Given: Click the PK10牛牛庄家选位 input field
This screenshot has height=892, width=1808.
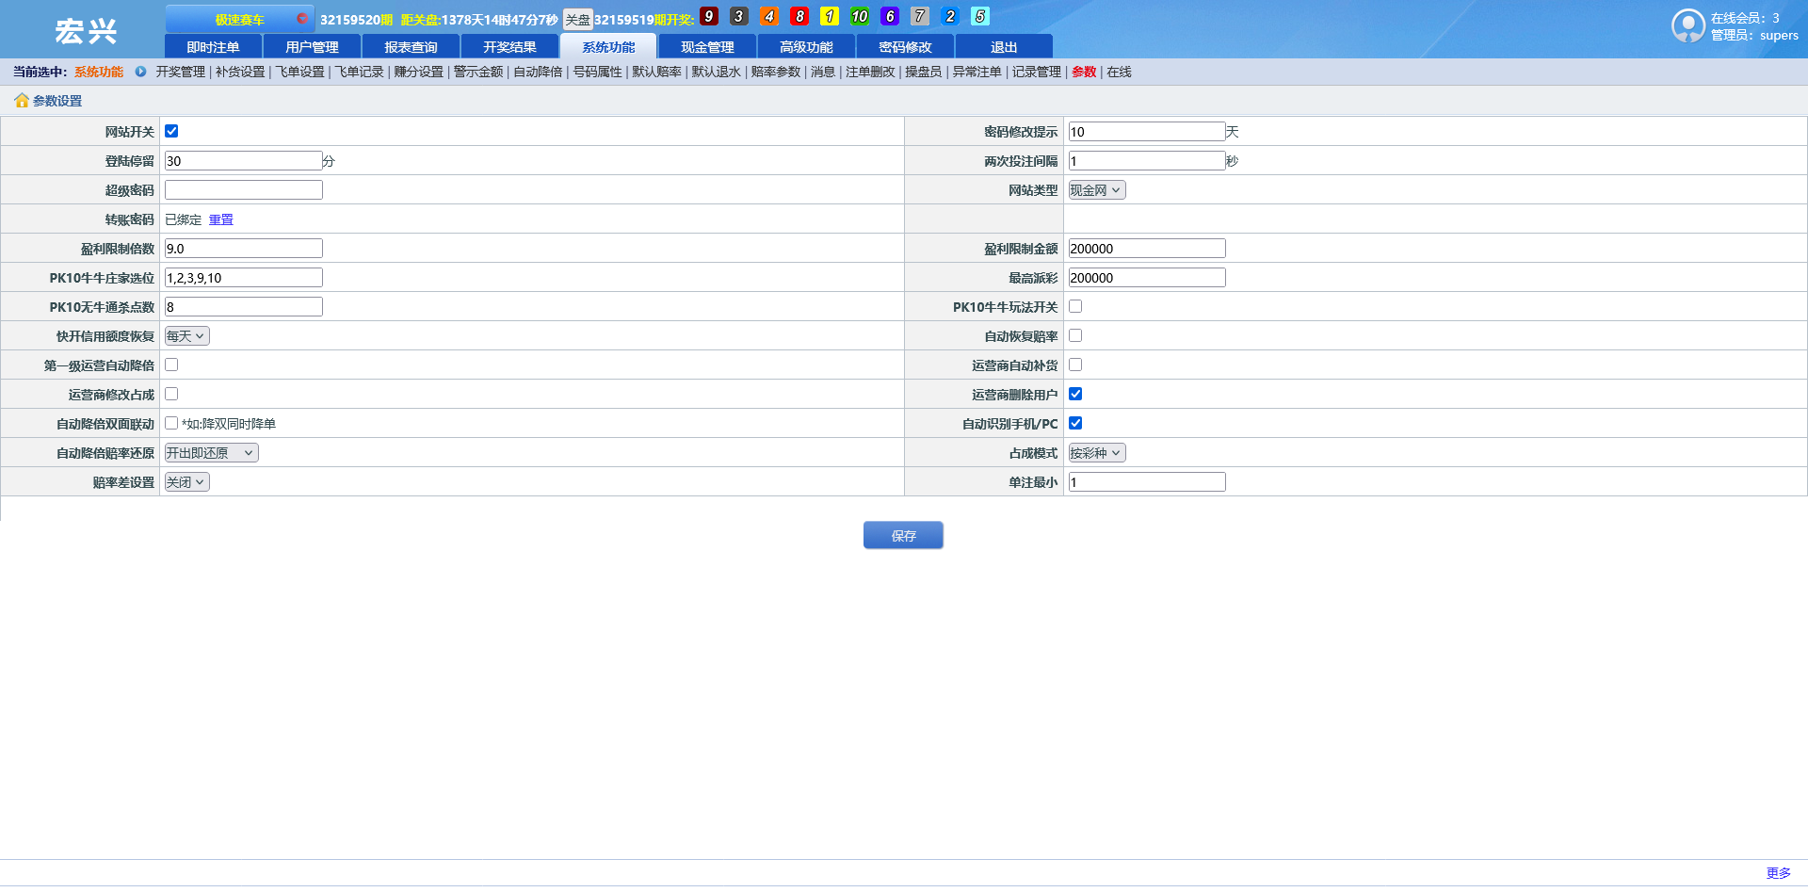Looking at the screenshot, I should 244,278.
